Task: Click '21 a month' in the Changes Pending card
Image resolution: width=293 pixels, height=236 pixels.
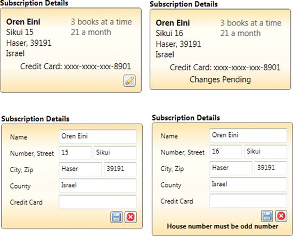Action: pyautogui.click(x=240, y=34)
